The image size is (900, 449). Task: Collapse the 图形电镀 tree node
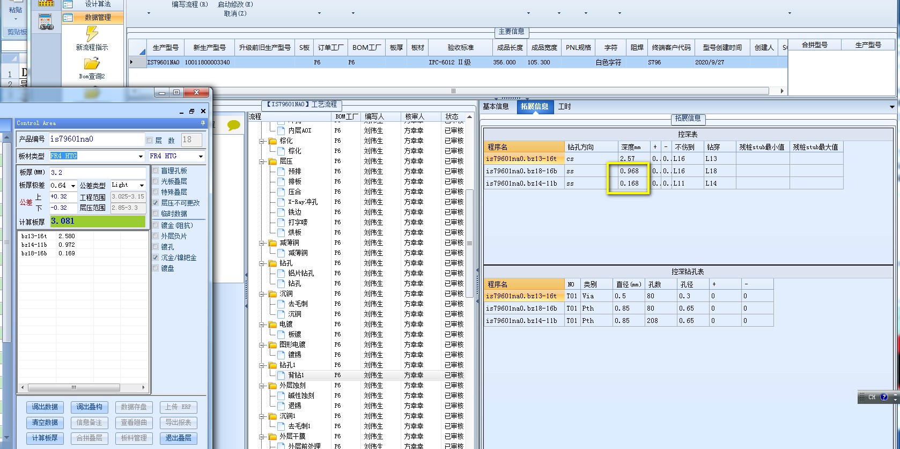262,344
